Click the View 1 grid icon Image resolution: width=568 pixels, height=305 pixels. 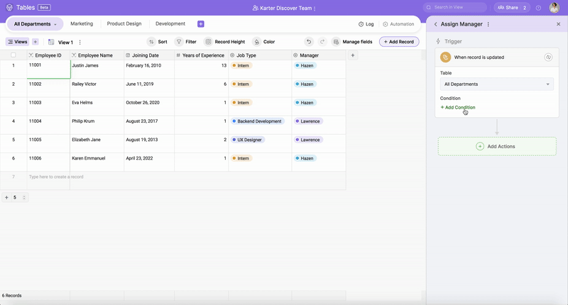pos(51,42)
